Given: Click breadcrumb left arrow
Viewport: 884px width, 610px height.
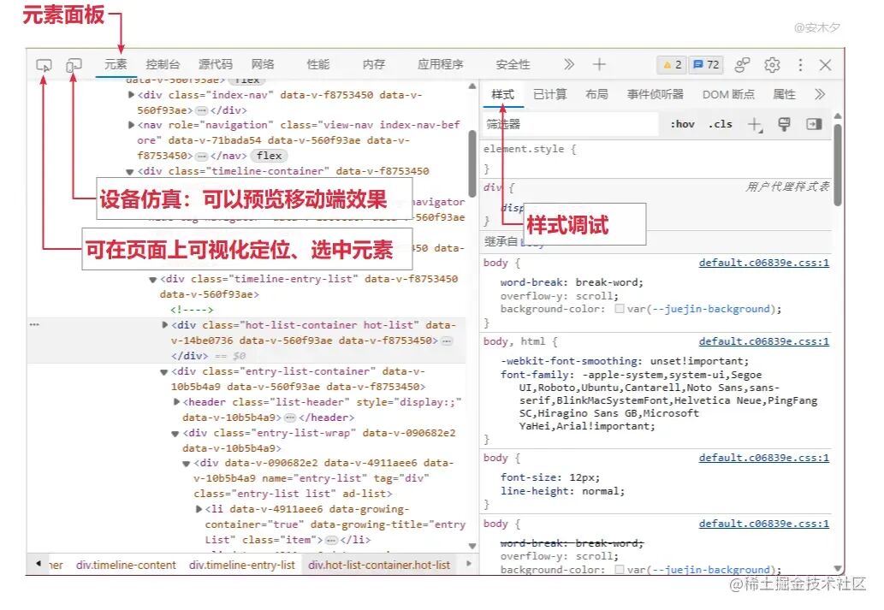Looking at the screenshot, I should pos(39,563).
